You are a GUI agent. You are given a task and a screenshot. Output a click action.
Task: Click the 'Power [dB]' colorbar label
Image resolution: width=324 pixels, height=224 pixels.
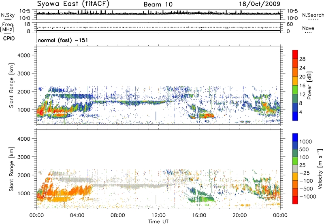click(309, 85)
